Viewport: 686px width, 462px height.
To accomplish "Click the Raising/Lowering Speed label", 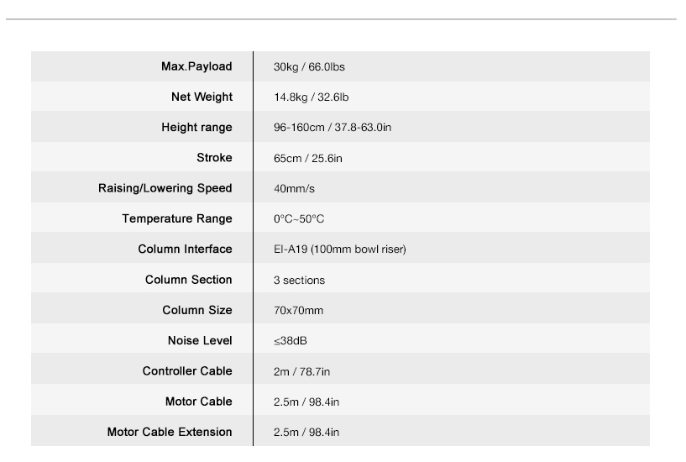I will click(x=165, y=188).
